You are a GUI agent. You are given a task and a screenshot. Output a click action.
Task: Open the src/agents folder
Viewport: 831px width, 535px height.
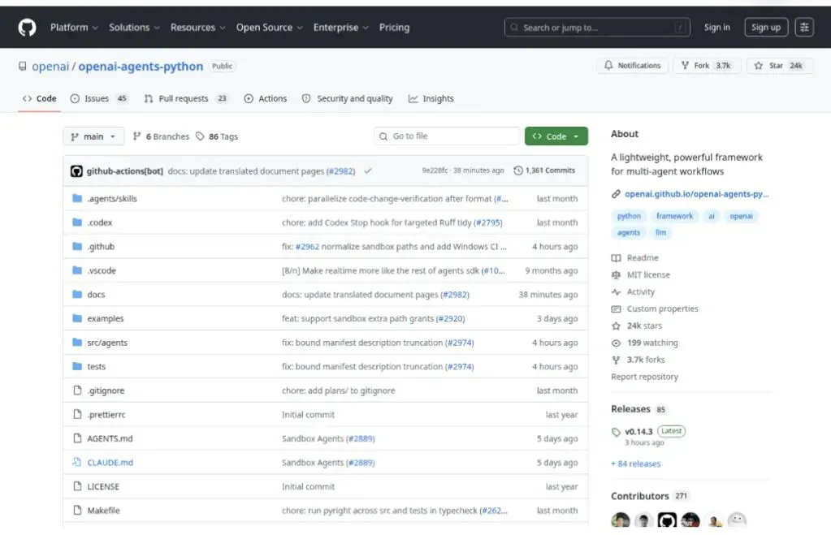(x=107, y=343)
